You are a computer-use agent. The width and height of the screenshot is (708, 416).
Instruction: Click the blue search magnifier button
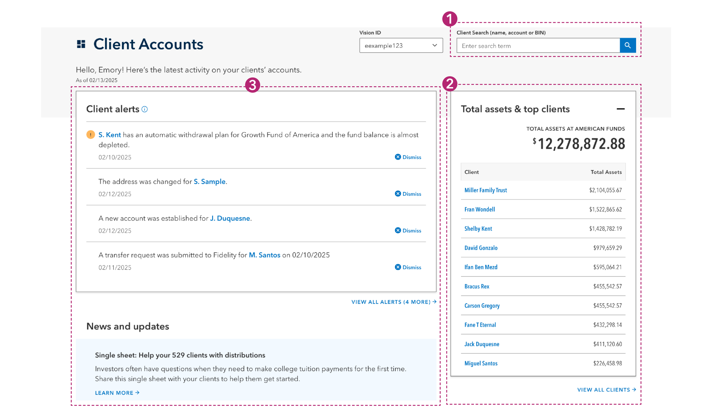pyautogui.click(x=627, y=45)
